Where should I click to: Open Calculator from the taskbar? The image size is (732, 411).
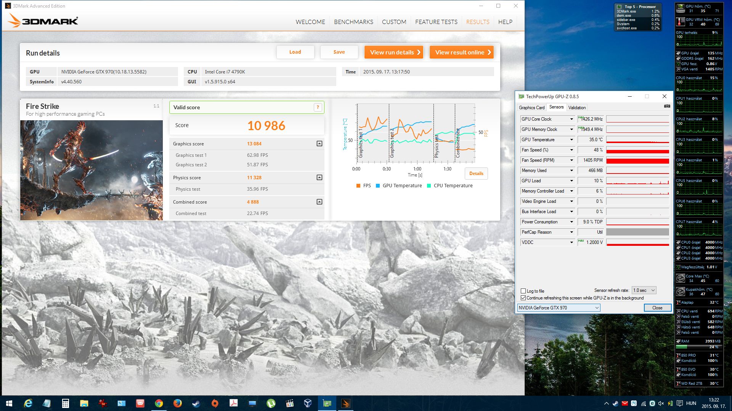tap(65, 403)
